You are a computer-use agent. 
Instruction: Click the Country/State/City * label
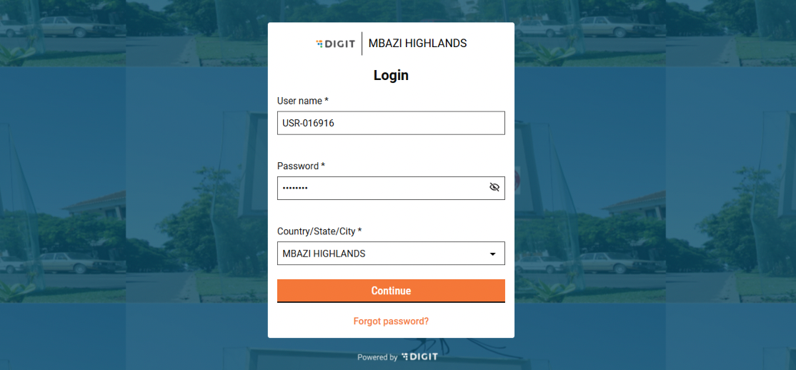(x=319, y=231)
